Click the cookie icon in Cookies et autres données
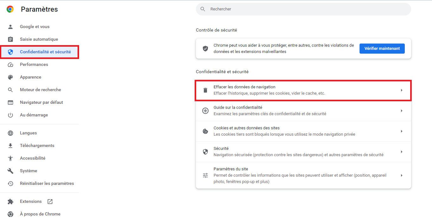432x224 pixels. click(x=205, y=131)
